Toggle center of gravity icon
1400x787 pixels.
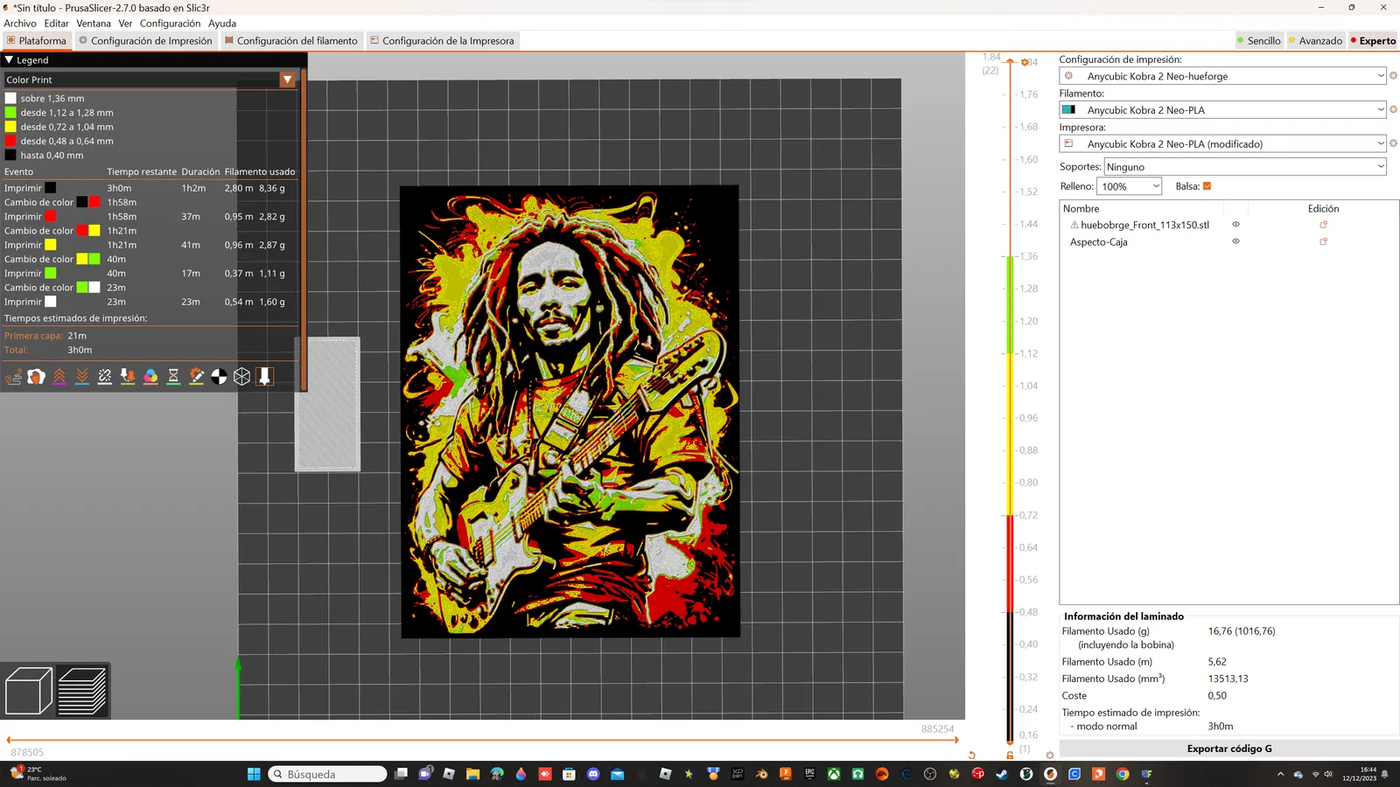click(x=219, y=377)
